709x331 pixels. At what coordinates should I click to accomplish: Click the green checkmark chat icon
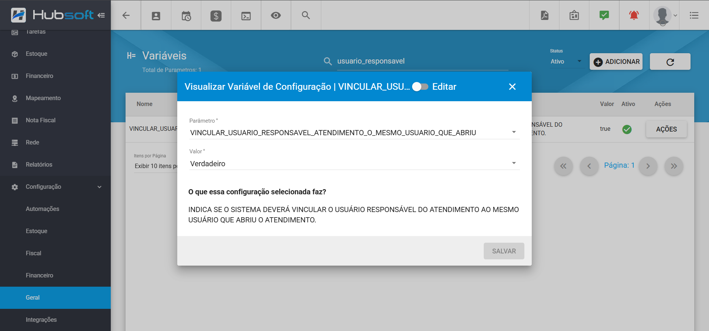[x=604, y=16]
